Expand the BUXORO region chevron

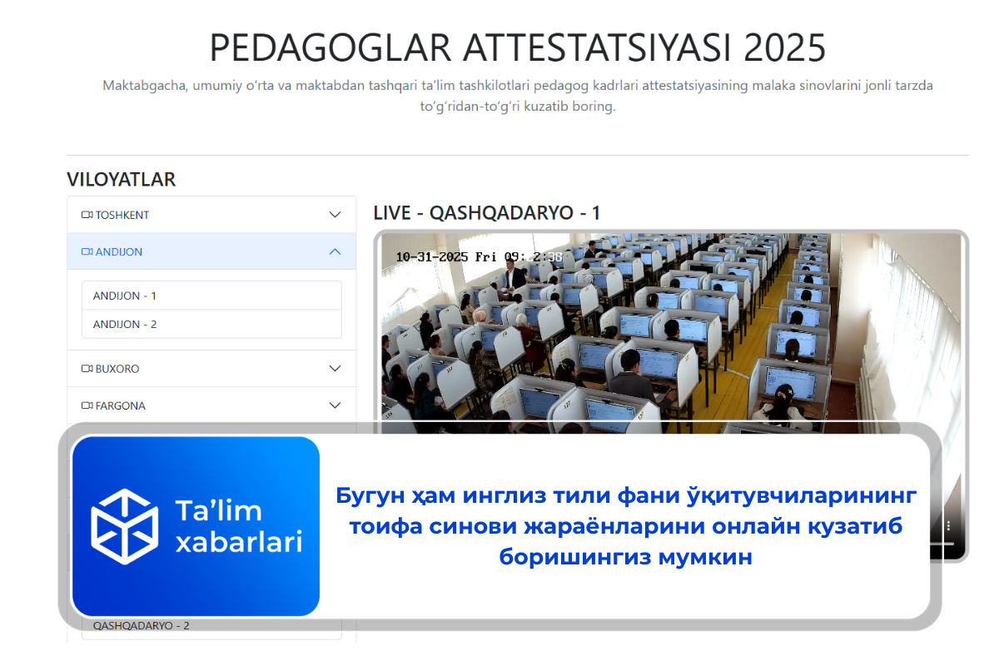tap(335, 369)
